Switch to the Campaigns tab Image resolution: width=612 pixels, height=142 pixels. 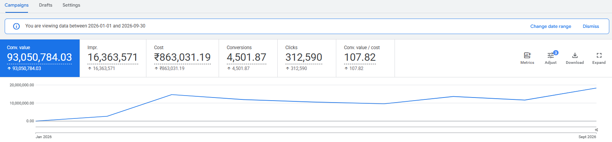click(x=16, y=5)
